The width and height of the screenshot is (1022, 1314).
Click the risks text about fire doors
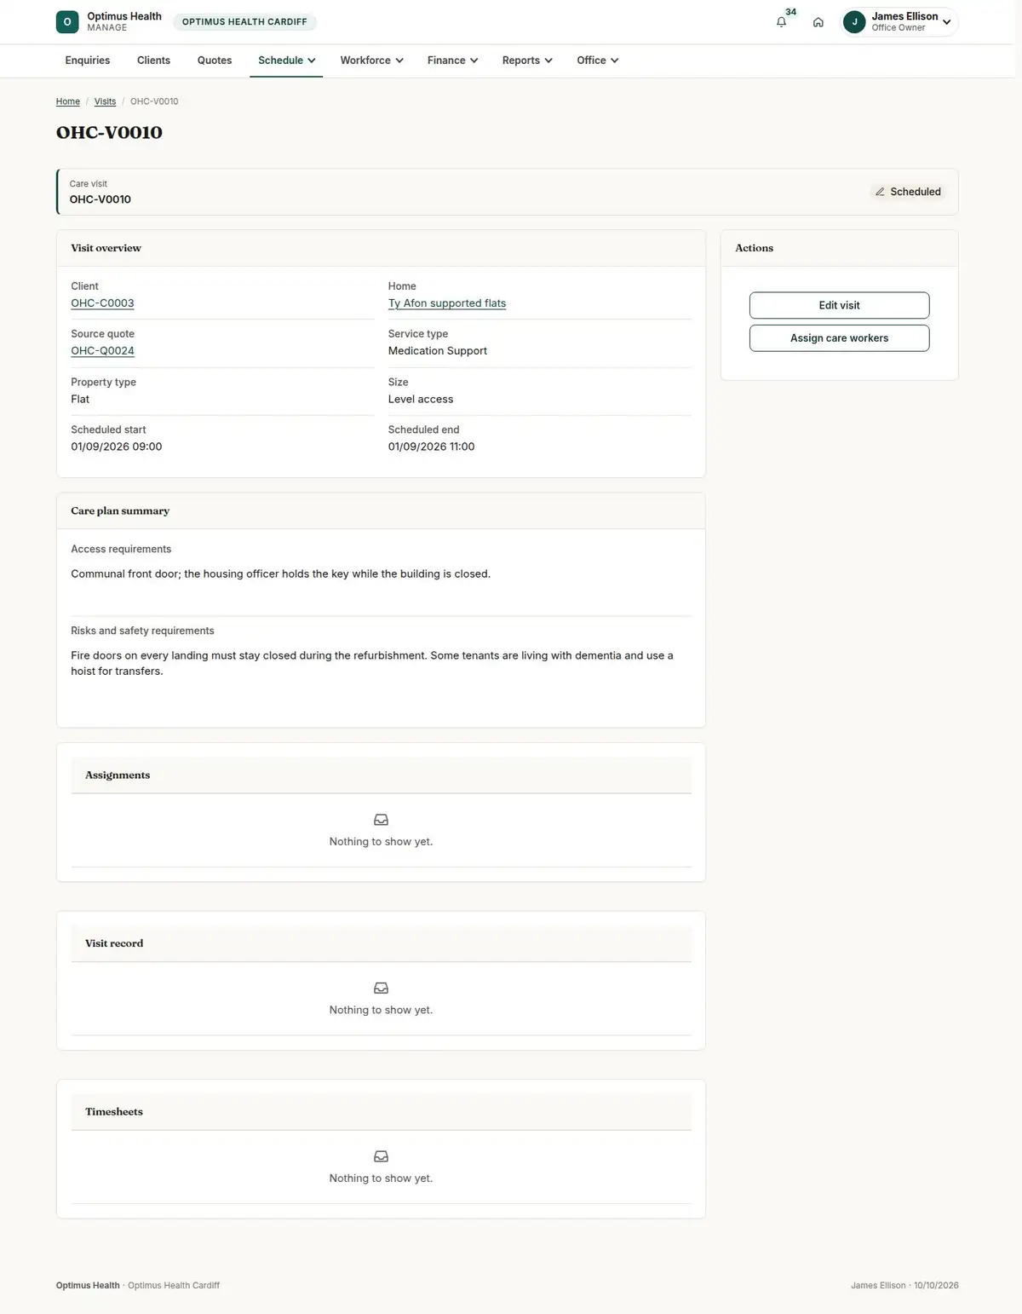(x=372, y=663)
